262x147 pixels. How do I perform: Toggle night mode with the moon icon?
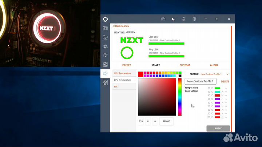click(174, 19)
